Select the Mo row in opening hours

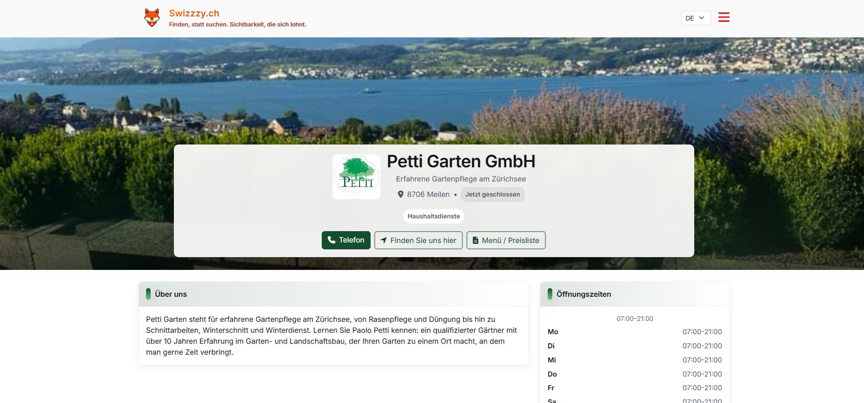point(634,332)
